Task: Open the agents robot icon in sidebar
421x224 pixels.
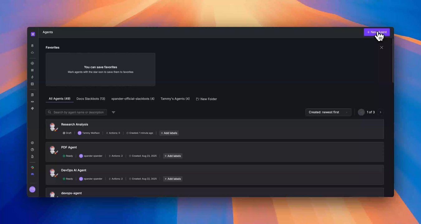Action: click(32, 46)
